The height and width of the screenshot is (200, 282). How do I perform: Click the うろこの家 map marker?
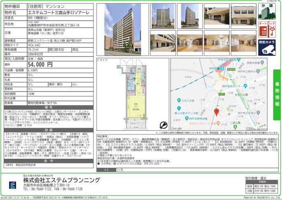click(x=179, y=100)
